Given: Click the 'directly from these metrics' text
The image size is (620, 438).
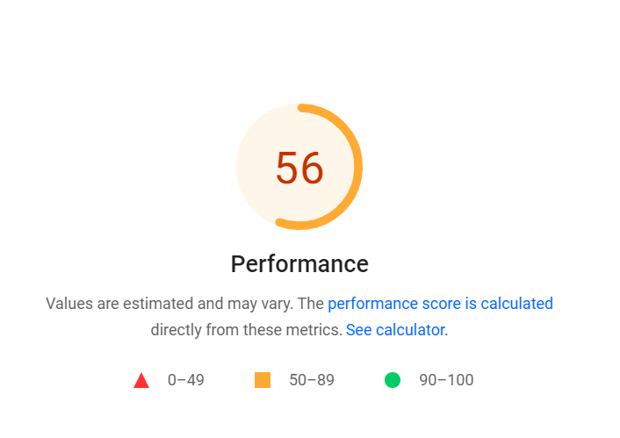Looking at the screenshot, I should (x=246, y=330).
